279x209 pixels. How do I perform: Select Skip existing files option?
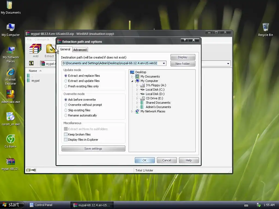click(77, 110)
